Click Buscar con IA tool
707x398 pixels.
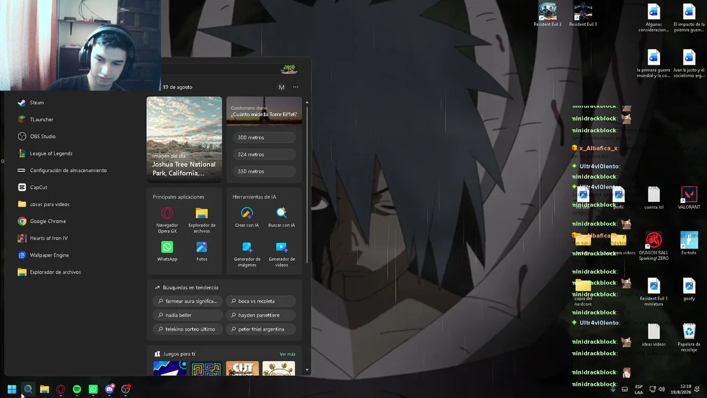tap(282, 217)
